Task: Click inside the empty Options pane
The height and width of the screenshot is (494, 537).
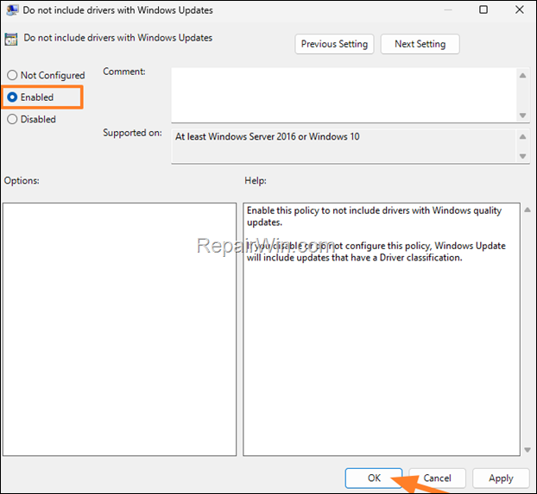Action: pyautogui.click(x=119, y=329)
